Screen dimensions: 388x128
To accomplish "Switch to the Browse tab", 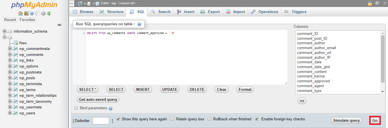I will (83, 12).
